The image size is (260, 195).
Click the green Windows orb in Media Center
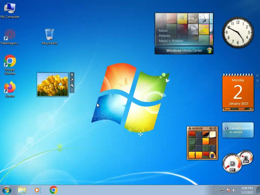tap(209, 51)
